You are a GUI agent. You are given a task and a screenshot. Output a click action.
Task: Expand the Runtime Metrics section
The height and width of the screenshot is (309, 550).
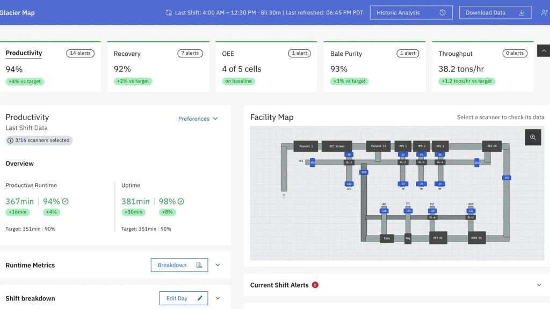pos(218,265)
